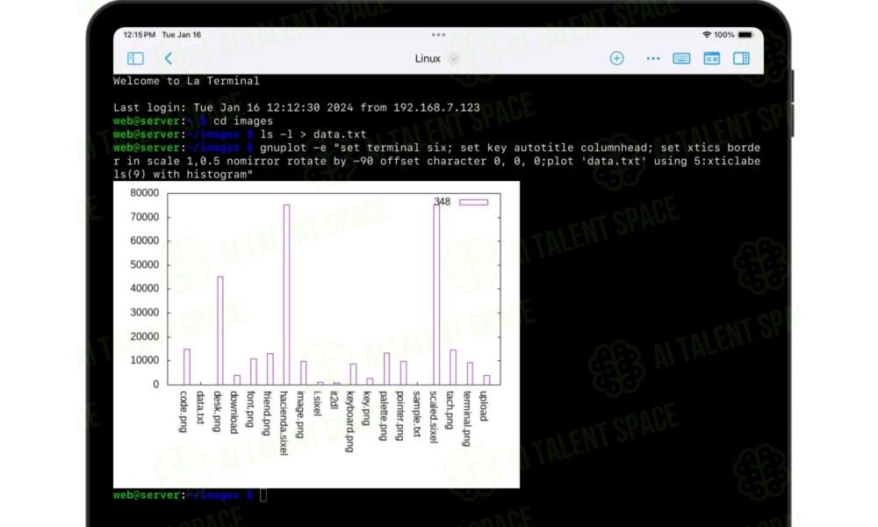
Task: Click the 12:15 PM clock in status bar
Action: pos(139,35)
